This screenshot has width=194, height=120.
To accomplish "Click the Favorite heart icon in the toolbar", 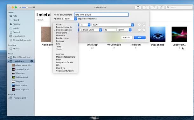I will point(154,7).
